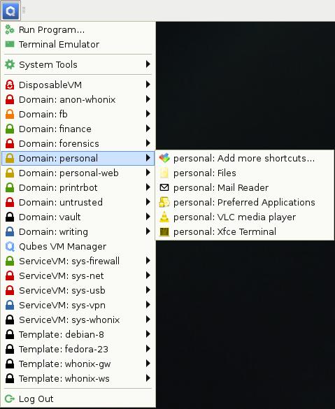
Task: Click the Qubes VM Manager cube icon
Action: pyautogui.click(x=10, y=246)
